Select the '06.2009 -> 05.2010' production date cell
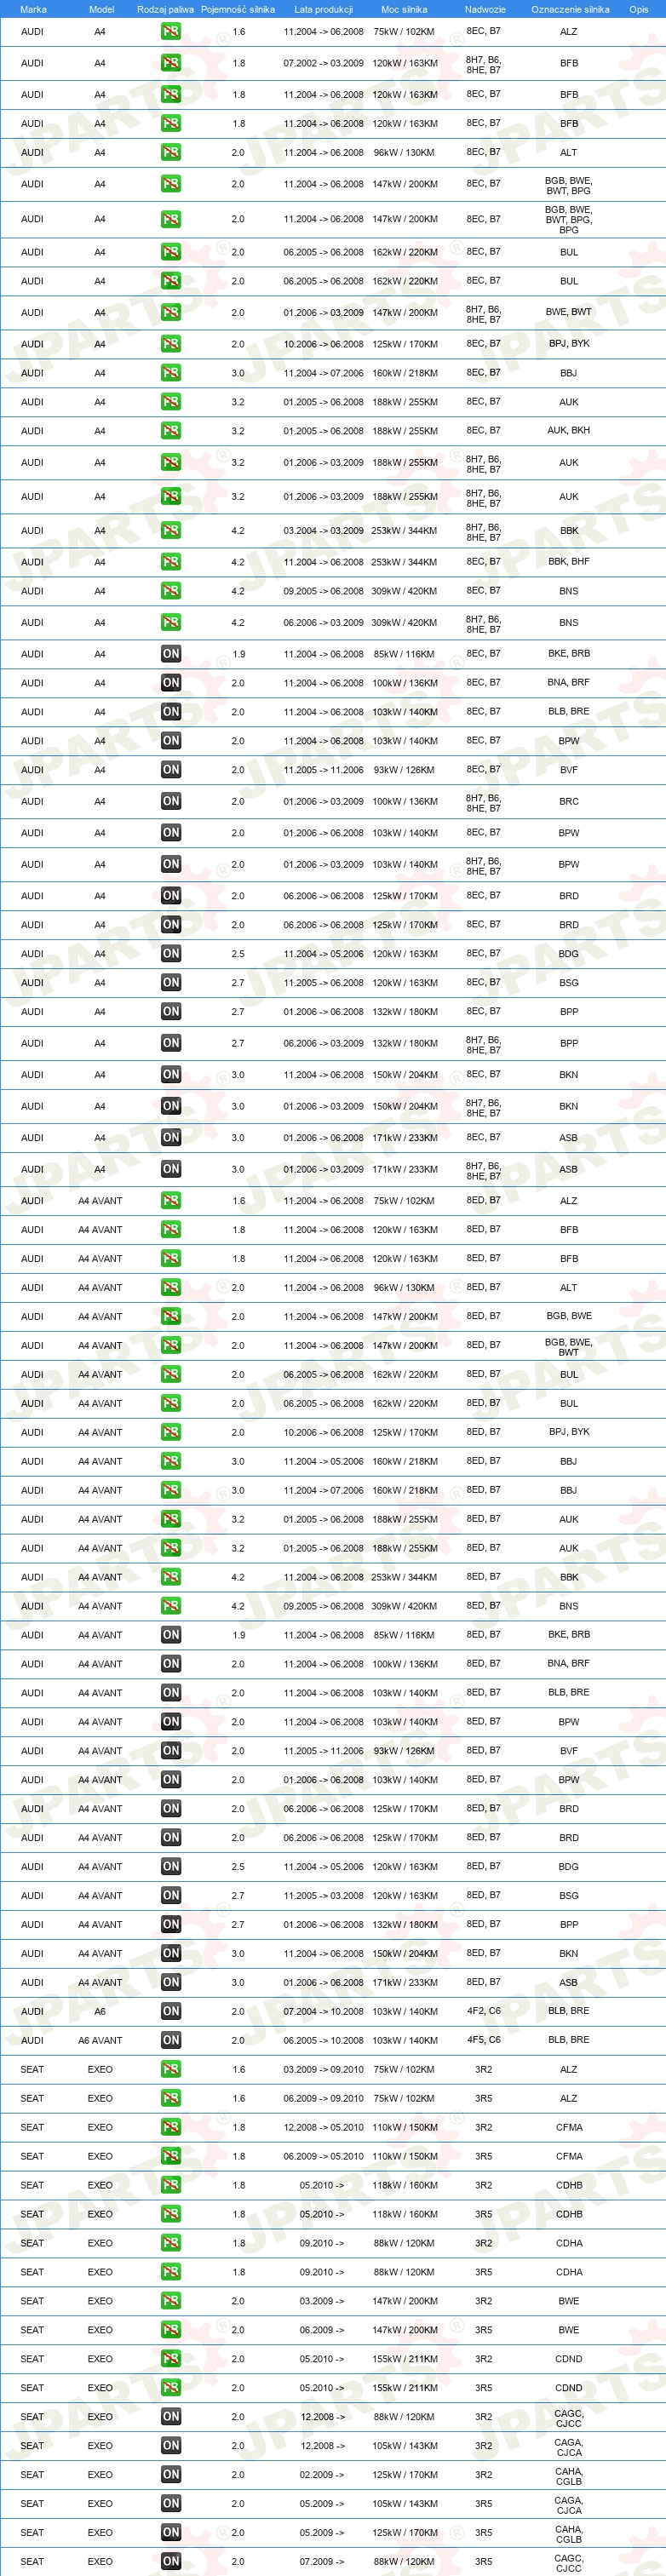 tap(323, 2157)
